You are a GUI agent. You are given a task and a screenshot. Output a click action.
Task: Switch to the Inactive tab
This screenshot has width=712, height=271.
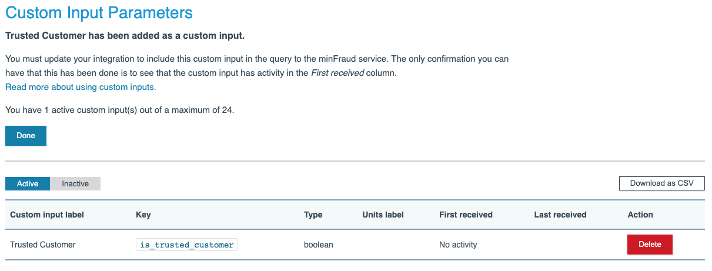click(75, 183)
